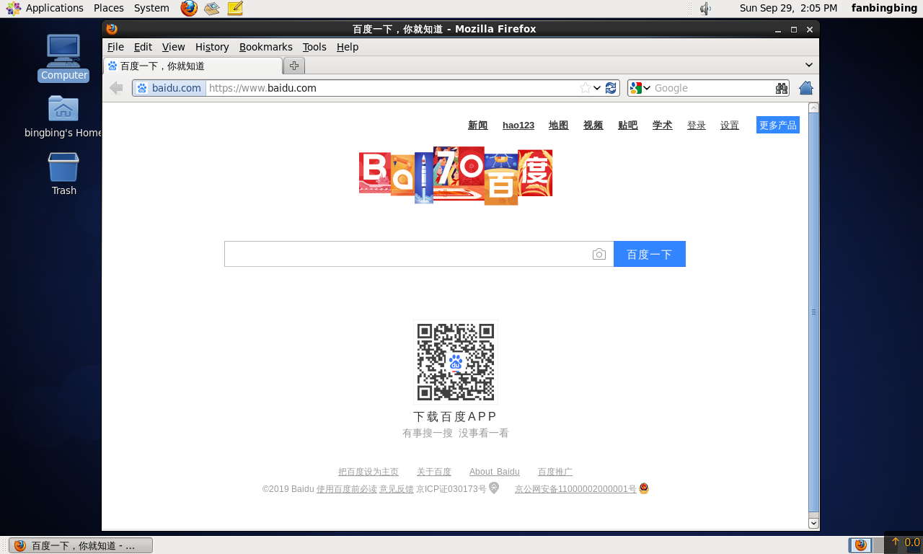Click the 意见反馈 link
This screenshot has width=923, height=554.
click(x=397, y=489)
